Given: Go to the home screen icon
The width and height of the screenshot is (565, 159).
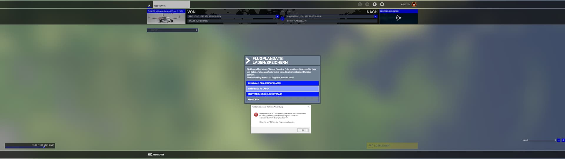Looking at the screenshot, I should [x=149, y=6].
